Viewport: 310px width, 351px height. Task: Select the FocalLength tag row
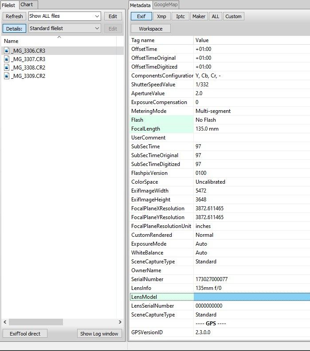pos(161,129)
